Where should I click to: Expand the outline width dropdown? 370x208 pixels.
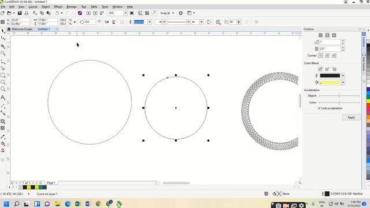point(150,22)
